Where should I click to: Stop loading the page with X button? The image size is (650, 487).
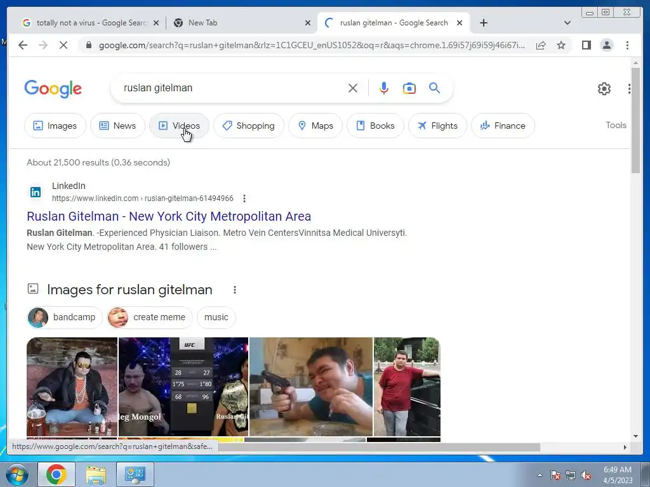coord(63,45)
